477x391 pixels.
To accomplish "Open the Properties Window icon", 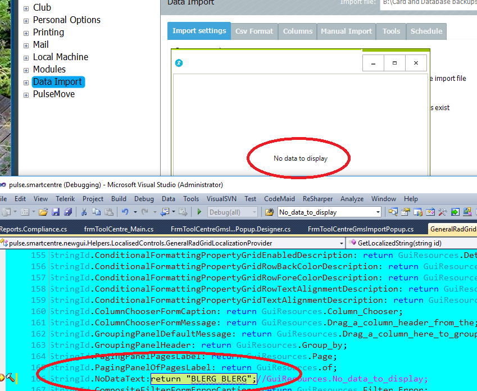I will pyautogui.click(x=405, y=212).
